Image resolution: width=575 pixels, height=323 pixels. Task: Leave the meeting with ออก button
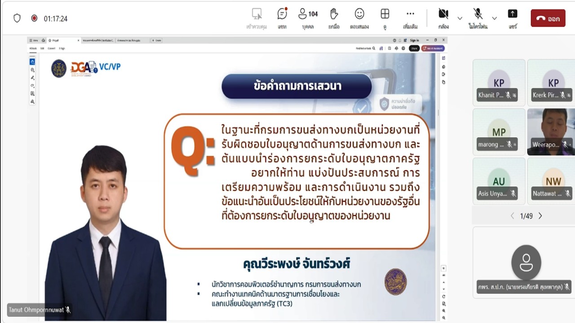coord(548,18)
